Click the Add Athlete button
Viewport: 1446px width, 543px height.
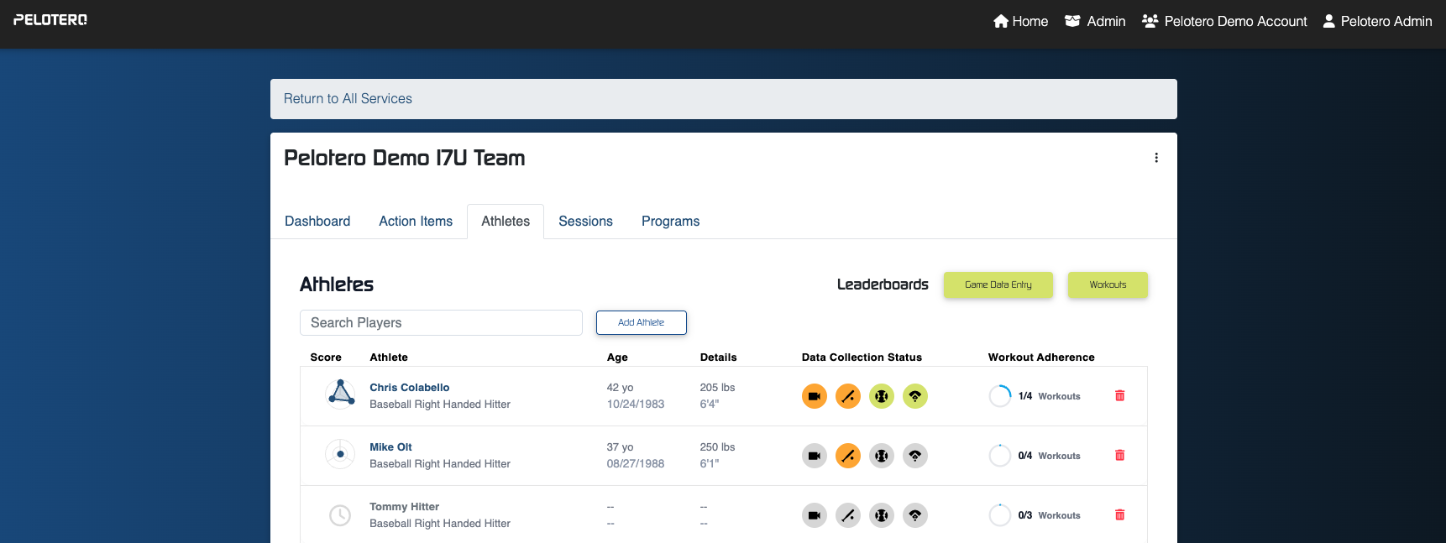[641, 322]
